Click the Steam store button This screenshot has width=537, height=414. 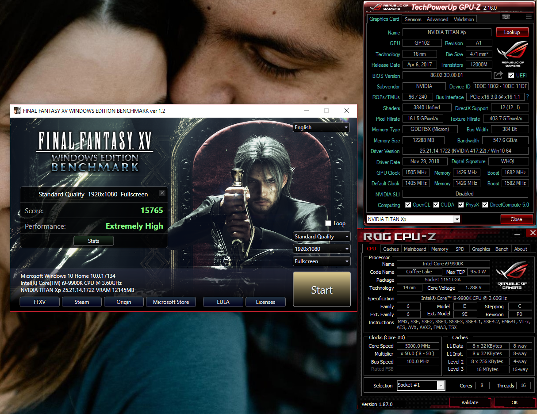click(82, 302)
